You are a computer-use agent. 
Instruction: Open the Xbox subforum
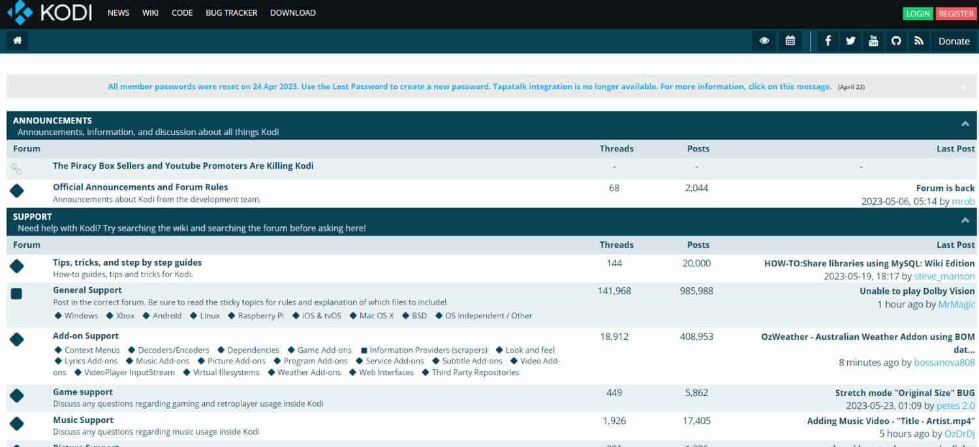[x=125, y=315]
